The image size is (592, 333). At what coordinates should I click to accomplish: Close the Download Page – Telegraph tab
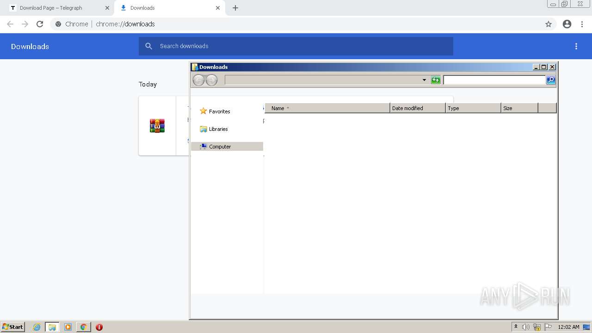(x=107, y=8)
